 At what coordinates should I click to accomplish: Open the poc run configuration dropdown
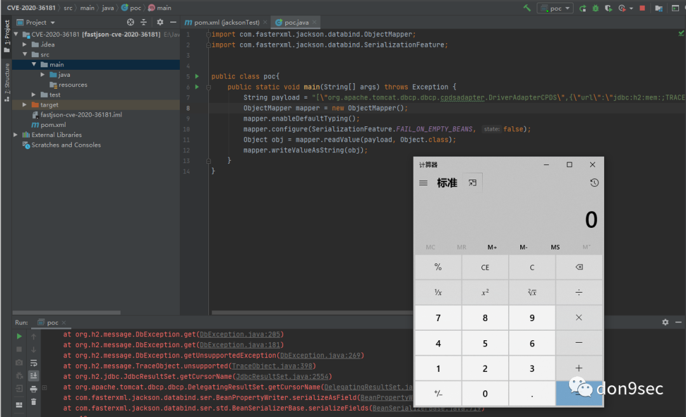tap(555, 8)
